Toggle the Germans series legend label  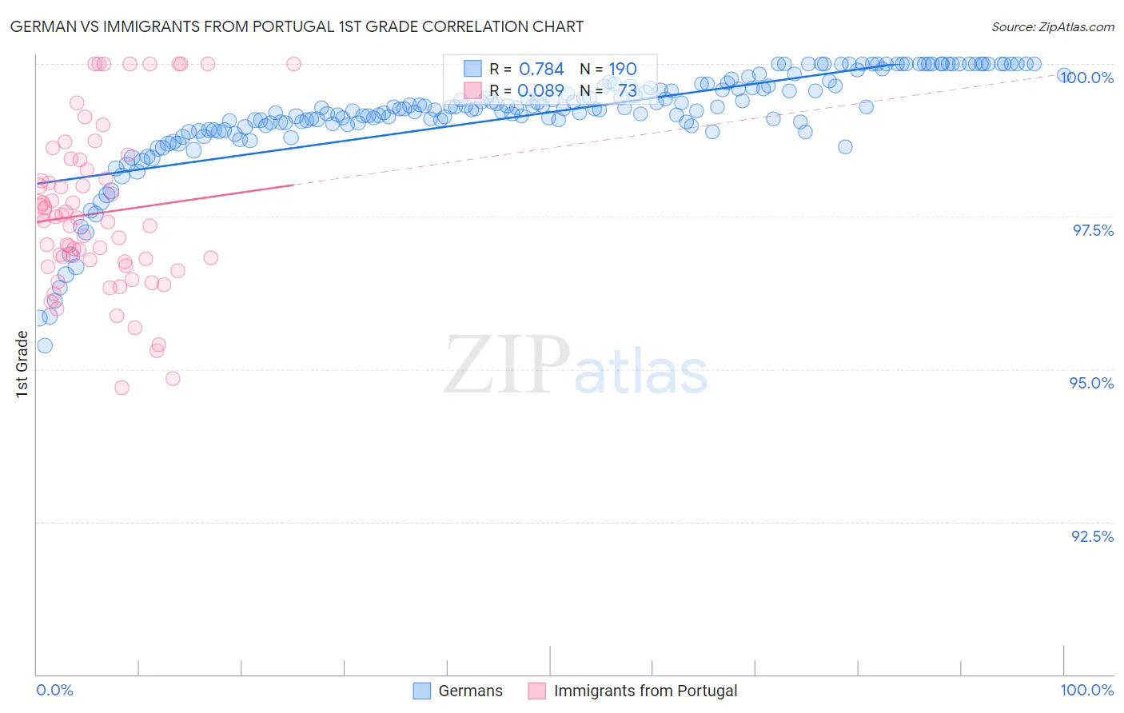coord(471,691)
